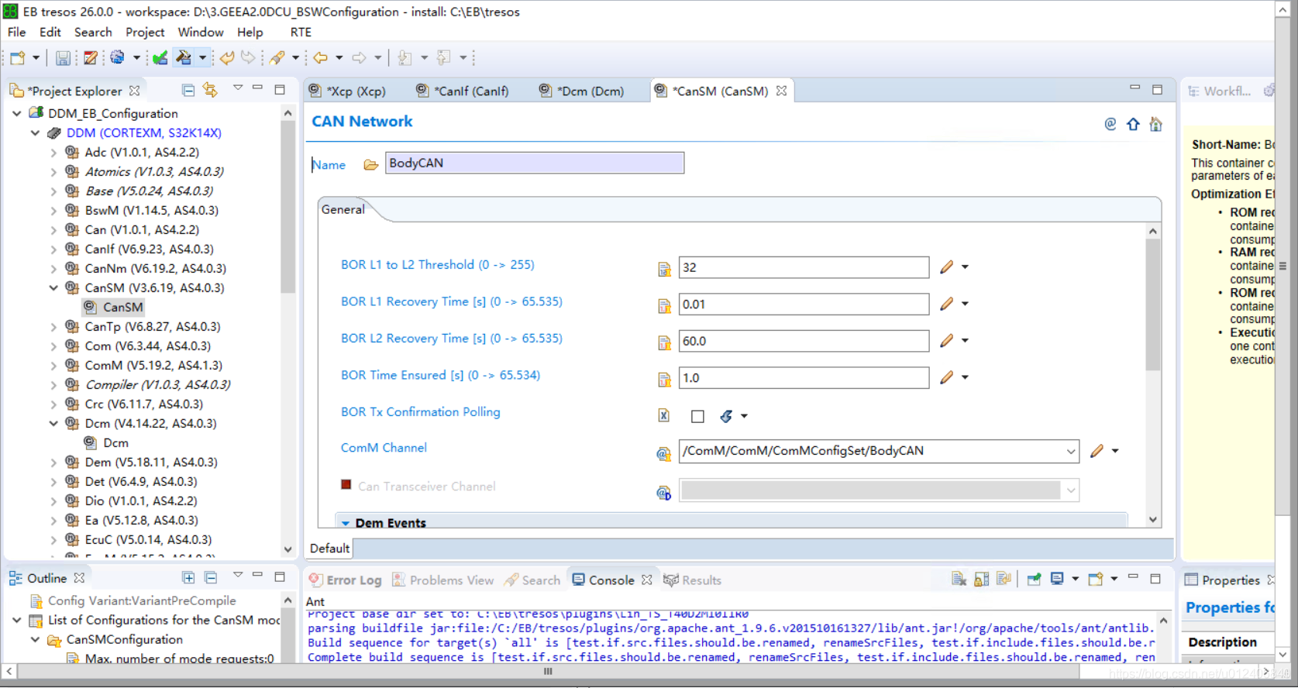Click the Name field containing BodyCAN
The height and width of the screenshot is (688, 1298).
point(535,163)
